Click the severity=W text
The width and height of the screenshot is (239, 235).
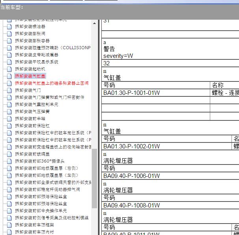tap(118, 56)
